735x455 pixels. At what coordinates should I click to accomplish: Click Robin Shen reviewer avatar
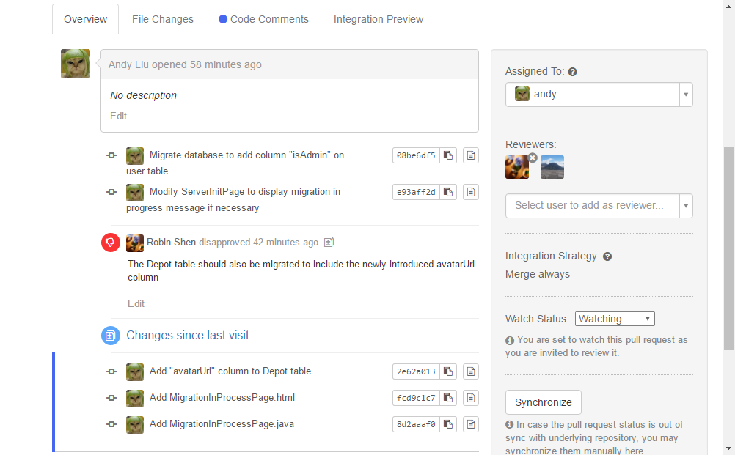[517, 167]
